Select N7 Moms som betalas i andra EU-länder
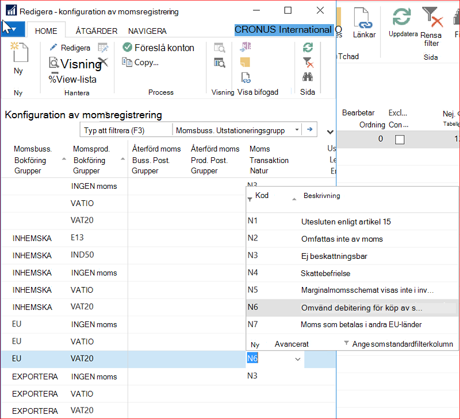Viewport: 460px width, 419px height. [x=352, y=324]
